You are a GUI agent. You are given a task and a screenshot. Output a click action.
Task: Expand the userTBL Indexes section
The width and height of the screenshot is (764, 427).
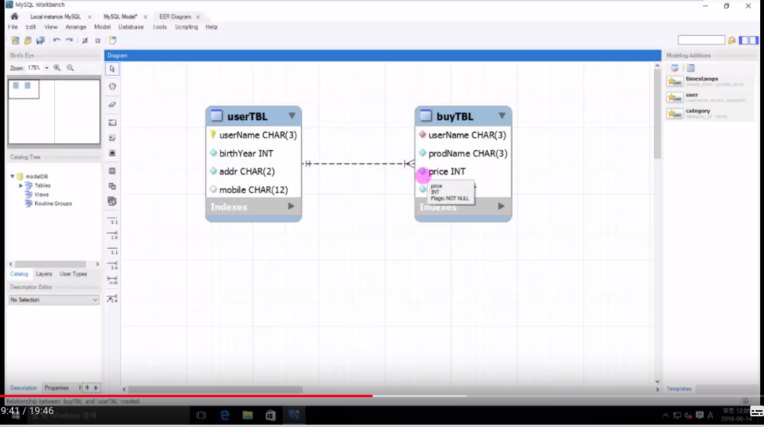[291, 206]
